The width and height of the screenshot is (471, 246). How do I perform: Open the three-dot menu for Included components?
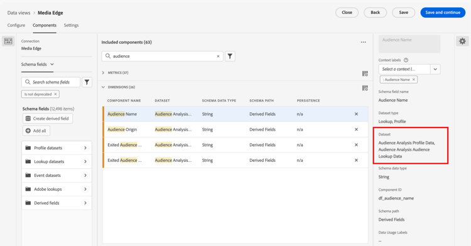[x=364, y=42]
